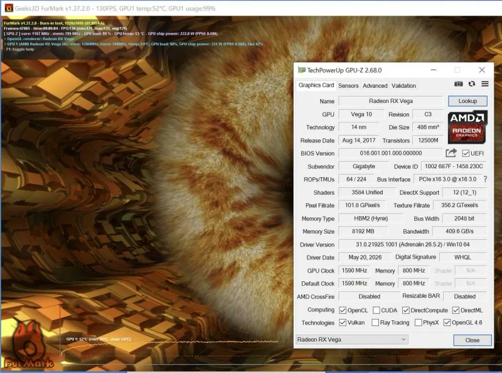The image size is (502, 373).
Task: Click the Default Clock value 1590 MHz
Action: (x=354, y=284)
